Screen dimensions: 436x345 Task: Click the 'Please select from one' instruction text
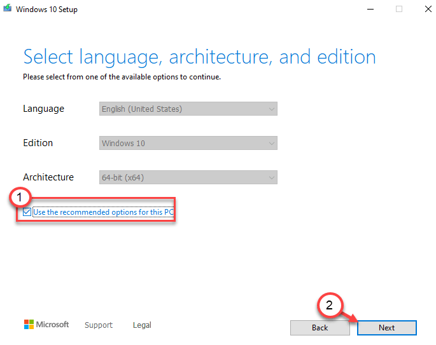(122, 77)
